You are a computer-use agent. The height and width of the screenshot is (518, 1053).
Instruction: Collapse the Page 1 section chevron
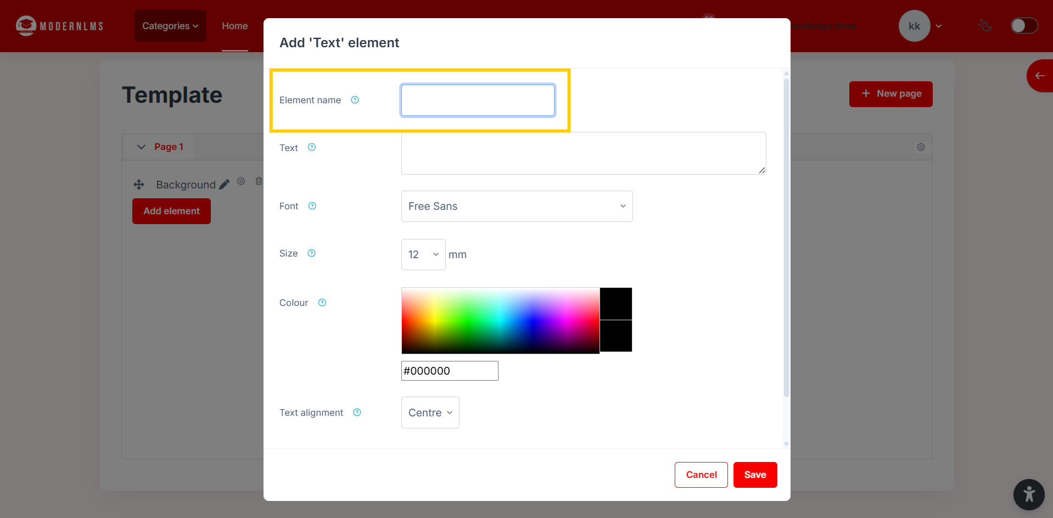click(x=141, y=147)
